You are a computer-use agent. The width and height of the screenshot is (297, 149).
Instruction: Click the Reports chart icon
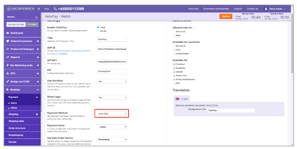[x=8, y=57]
